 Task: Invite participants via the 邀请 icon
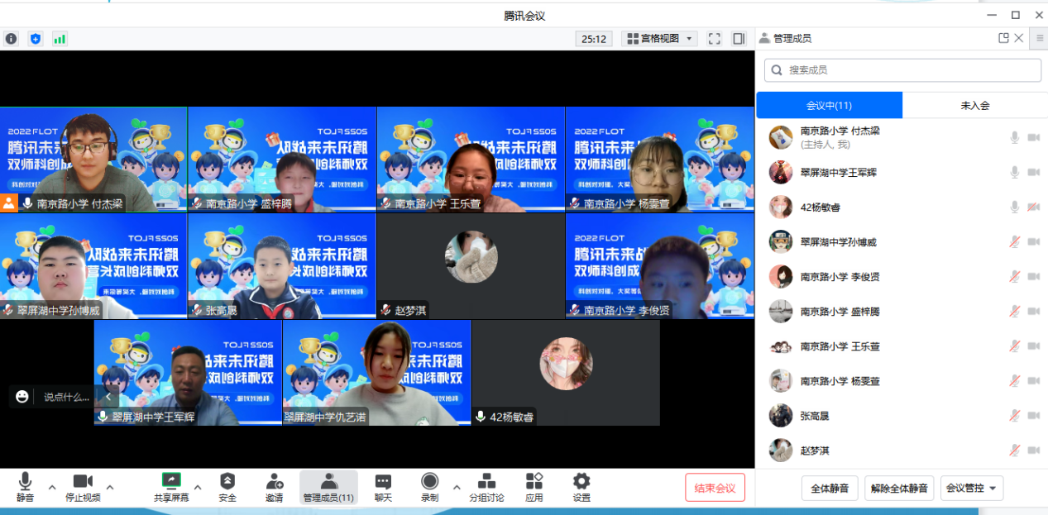coord(275,487)
